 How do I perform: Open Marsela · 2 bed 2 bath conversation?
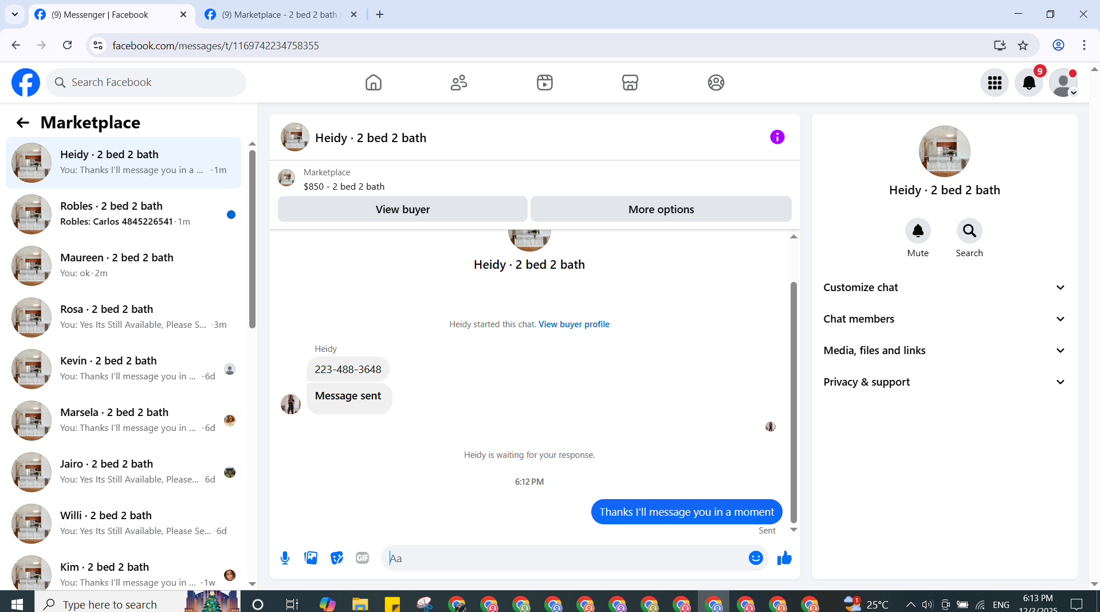click(x=123, y=420)
